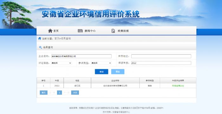Viewport: 222px width, 114px height.
Task: Focus the 企业名称 input field
Action: tap(82, 56)
